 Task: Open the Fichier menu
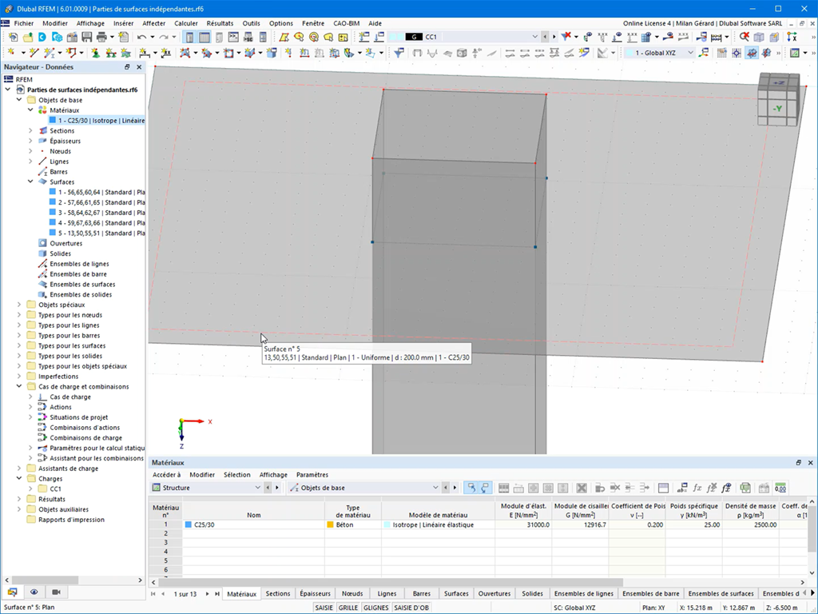tap(23, 23)
